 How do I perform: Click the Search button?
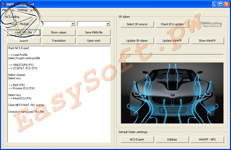24,41
